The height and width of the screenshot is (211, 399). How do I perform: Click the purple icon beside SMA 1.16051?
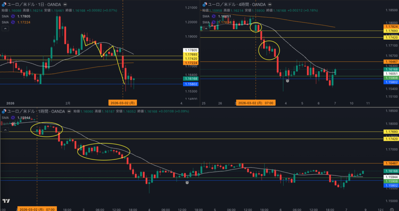pos(214,16)
